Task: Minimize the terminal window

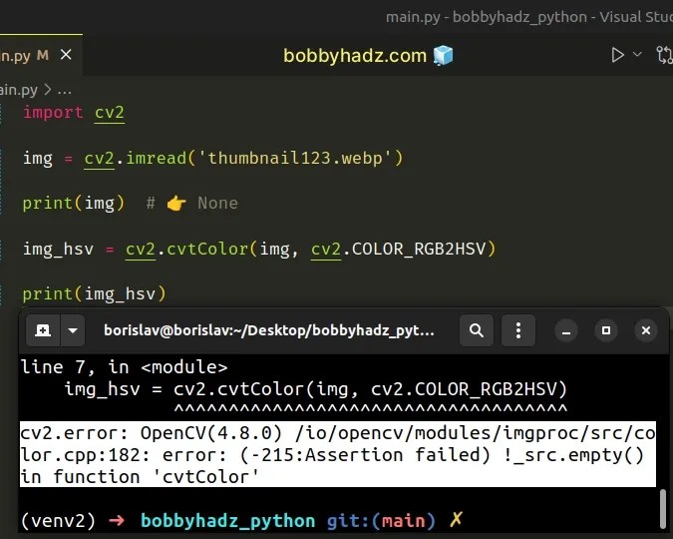Action: 566,330
